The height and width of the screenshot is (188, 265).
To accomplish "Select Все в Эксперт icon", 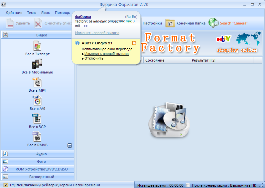I will point(37,46).
